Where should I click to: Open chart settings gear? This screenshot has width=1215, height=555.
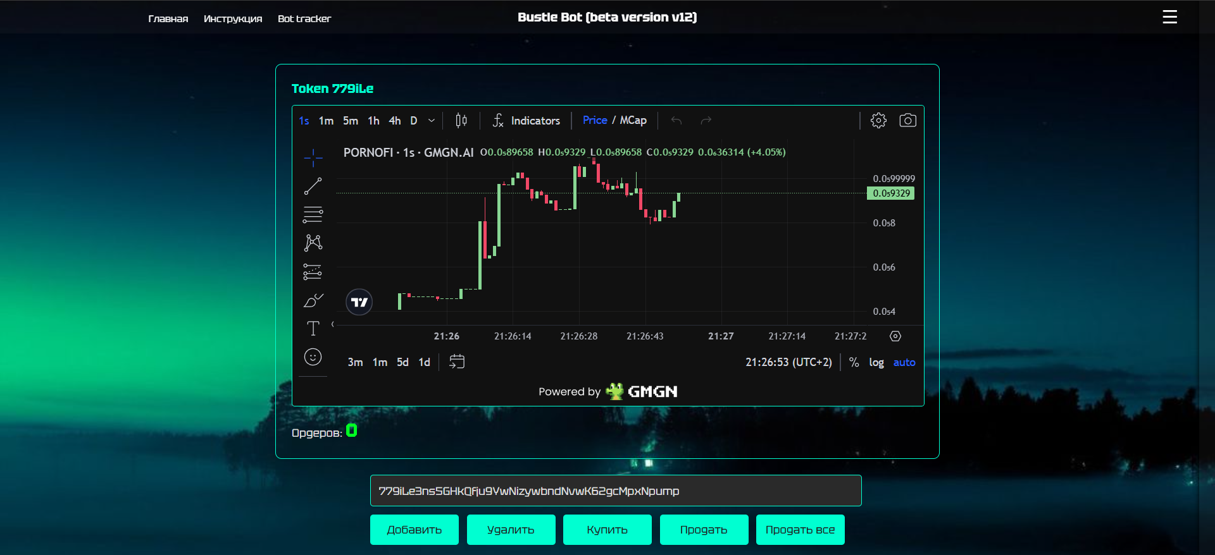(878, 120)
